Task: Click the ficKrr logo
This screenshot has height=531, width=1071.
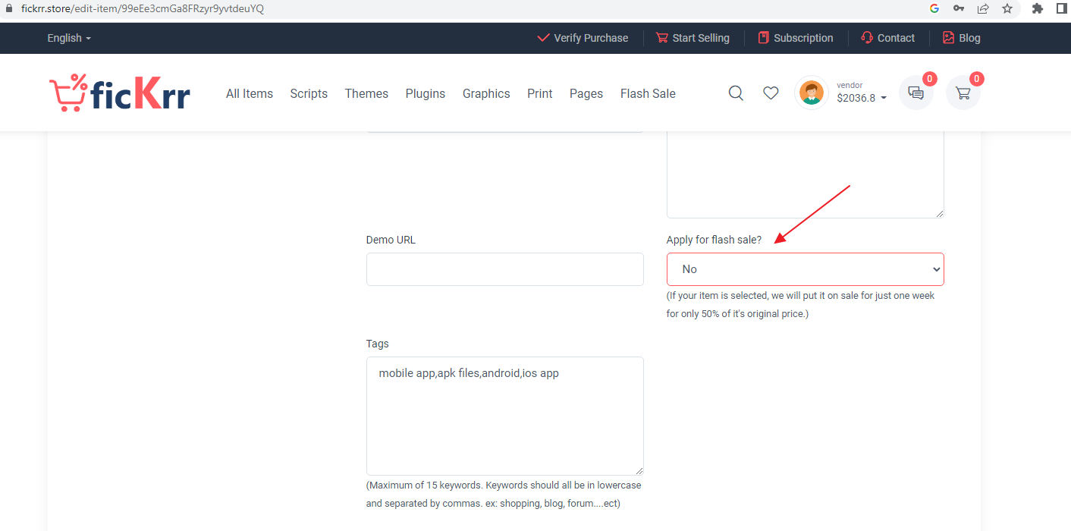Action: pos(120,93)
